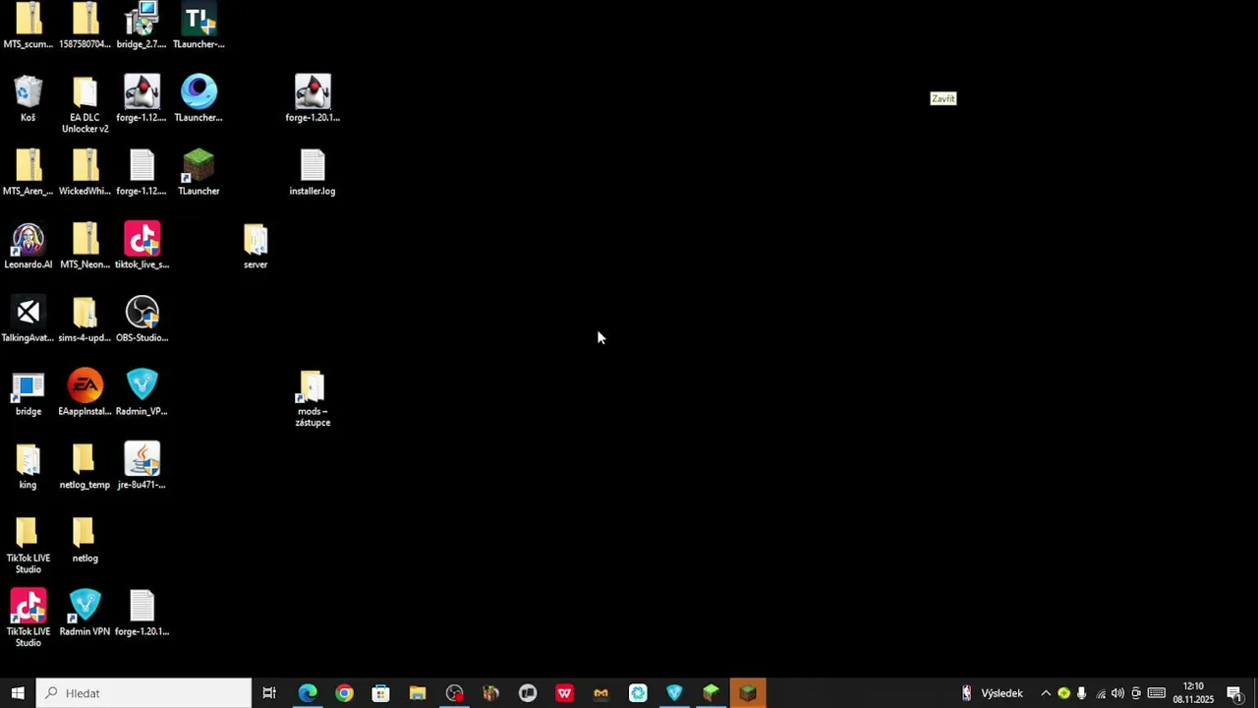
Task: Select the TLauncher grass block shortcut
Action: pyautogui.click(x=199, y=166)
